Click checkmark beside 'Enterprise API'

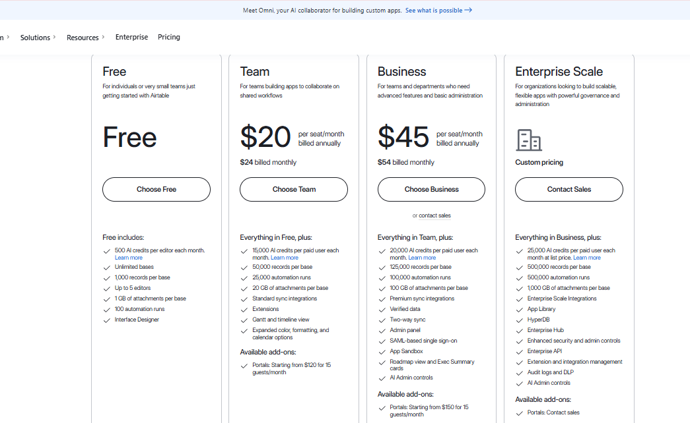pyautogui.click(x=519, y=352)
